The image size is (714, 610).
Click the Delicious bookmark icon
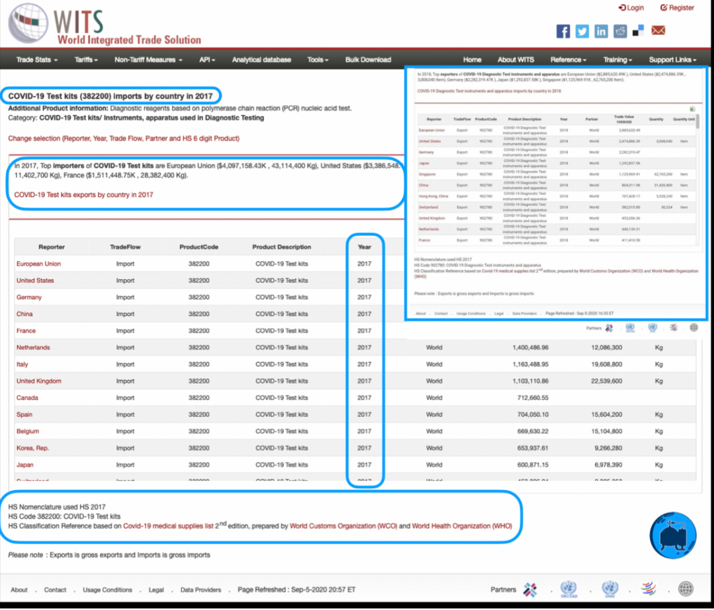[x=638, y=30]
